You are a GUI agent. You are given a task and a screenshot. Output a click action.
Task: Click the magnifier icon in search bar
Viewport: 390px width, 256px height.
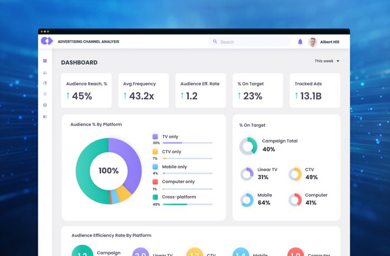(x=215, y=42)
